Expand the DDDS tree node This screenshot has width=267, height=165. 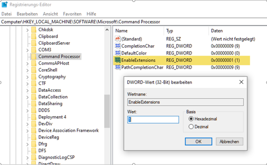tap(28, 111)
